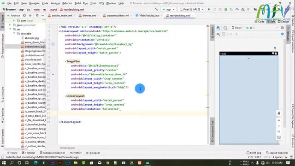Click the blue help icon in the design toolbar
Viewport: 295px width, 166px height.
coord(283,34)
